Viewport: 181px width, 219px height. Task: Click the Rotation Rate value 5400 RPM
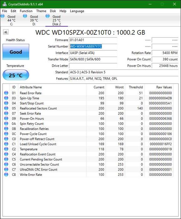tap(165, 53)
